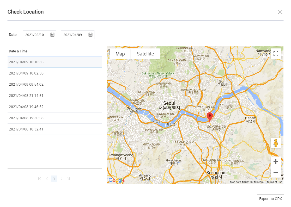
Task: Click the YONGSAN-GU district label
Action: (x=165, y=115)
